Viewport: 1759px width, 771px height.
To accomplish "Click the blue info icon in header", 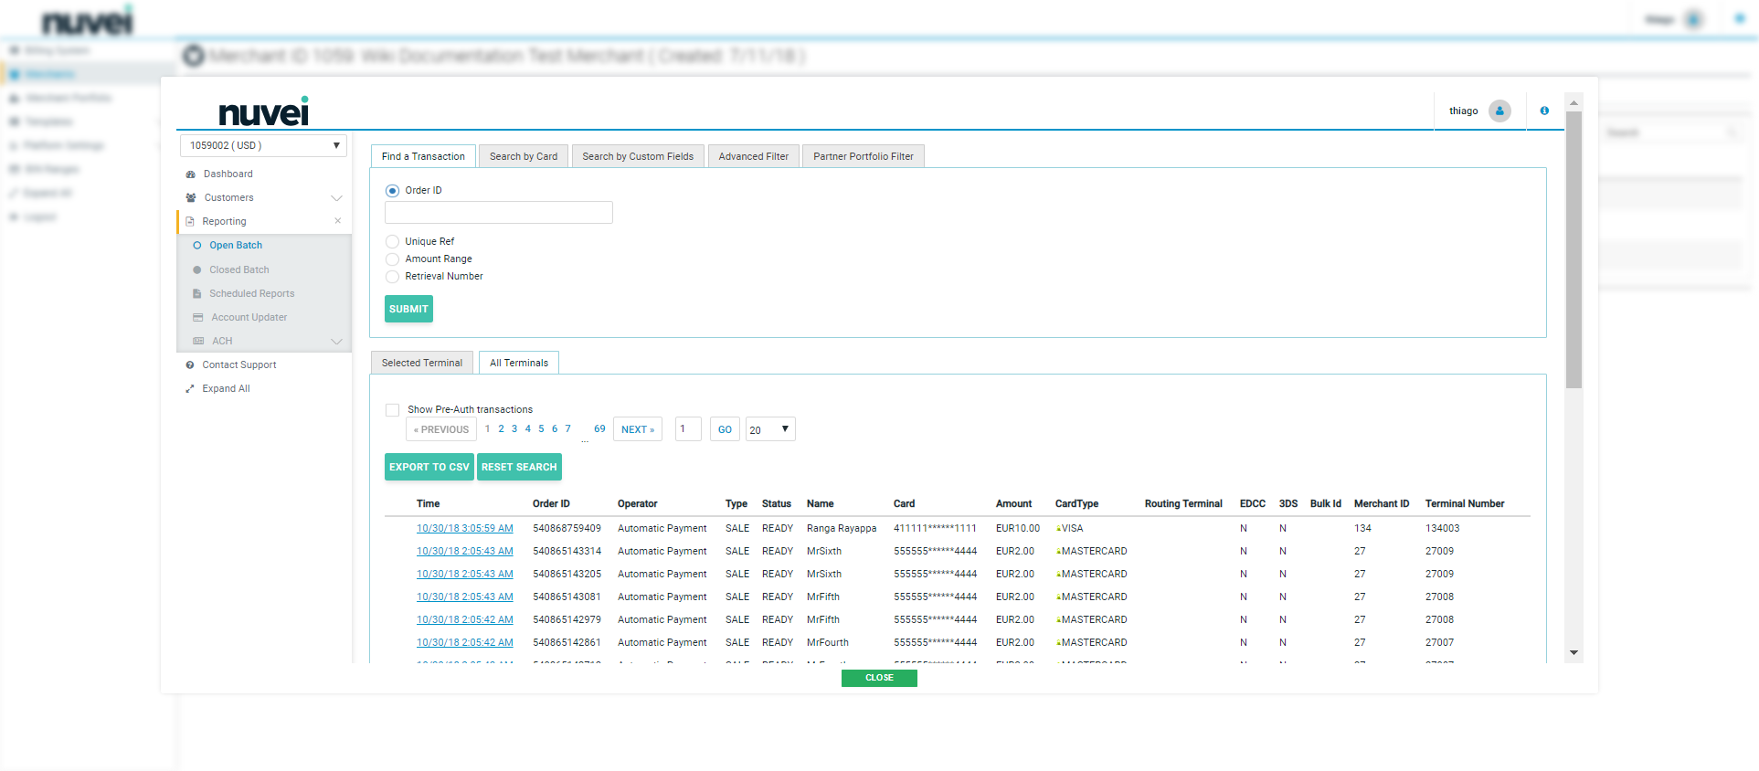I will click(x=1544, y=111).
